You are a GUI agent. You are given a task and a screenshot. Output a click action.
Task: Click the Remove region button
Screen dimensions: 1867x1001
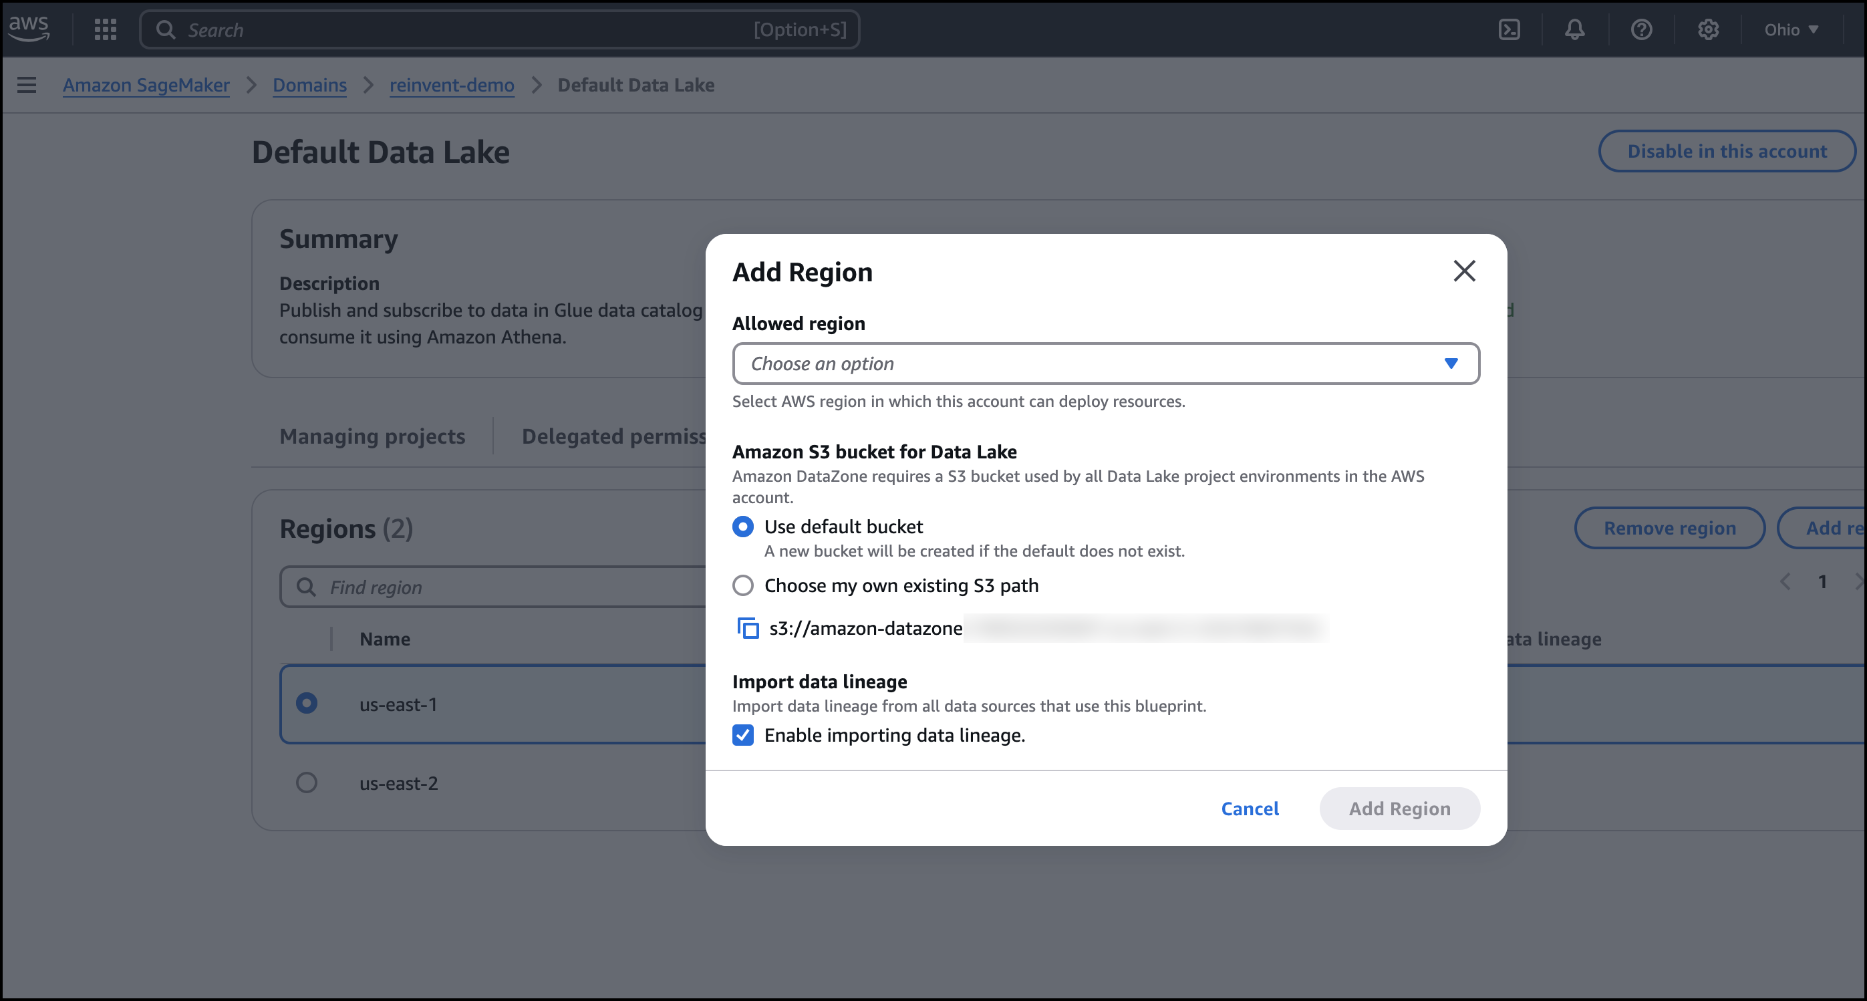point(1669,528)
